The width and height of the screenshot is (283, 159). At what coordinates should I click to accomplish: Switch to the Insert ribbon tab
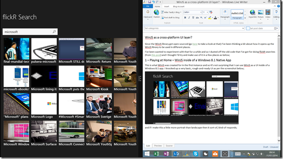[167, 6]
